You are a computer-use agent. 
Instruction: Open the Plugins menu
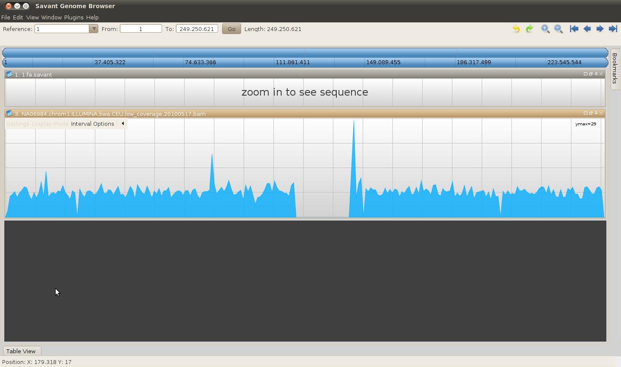[74, 17]
